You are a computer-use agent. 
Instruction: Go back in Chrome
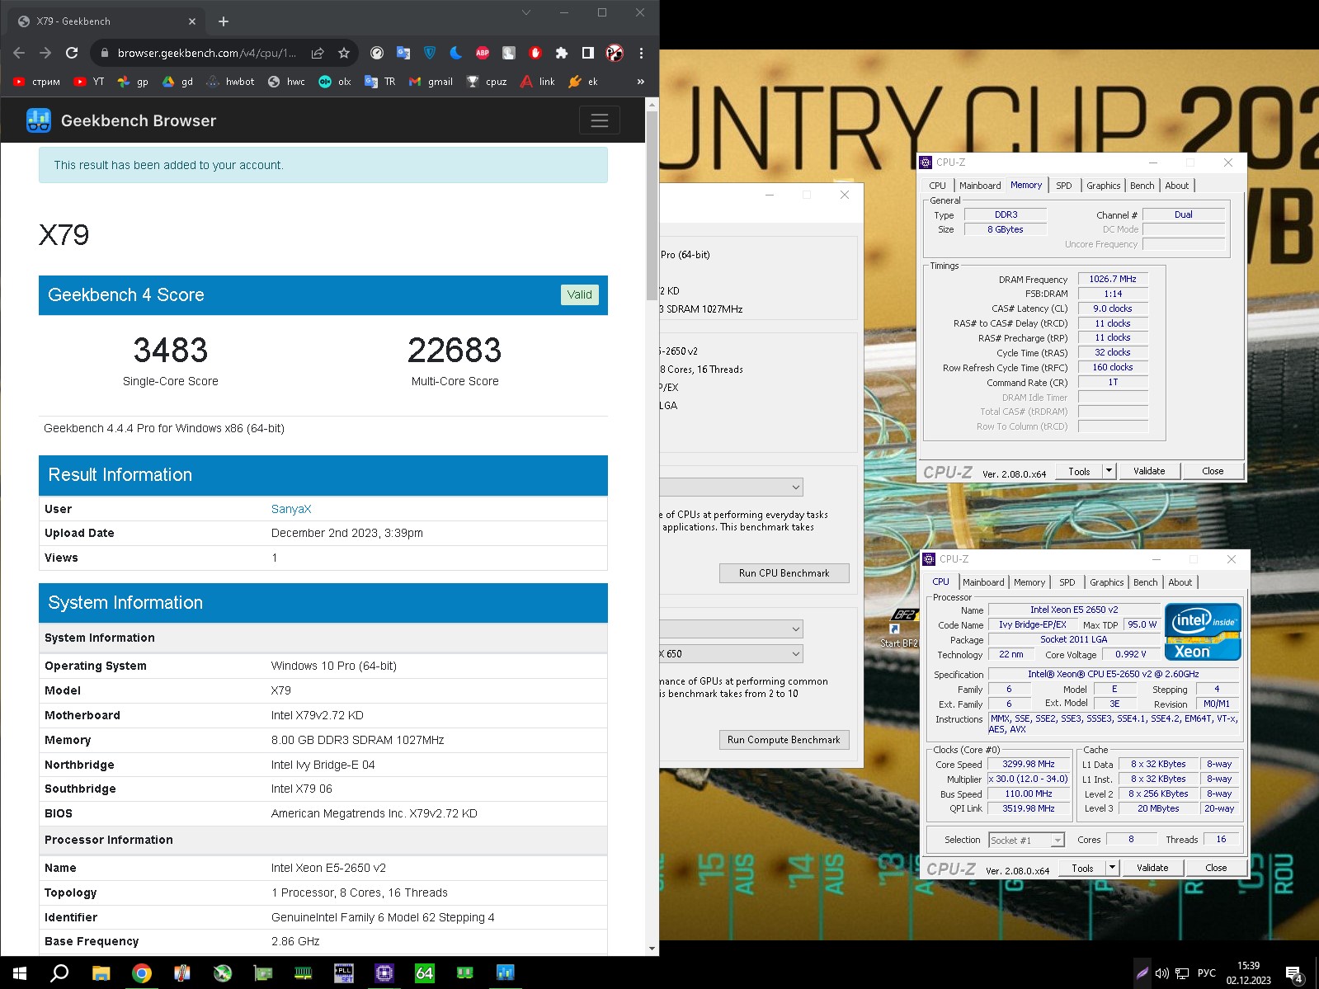(x=19, y=53)
